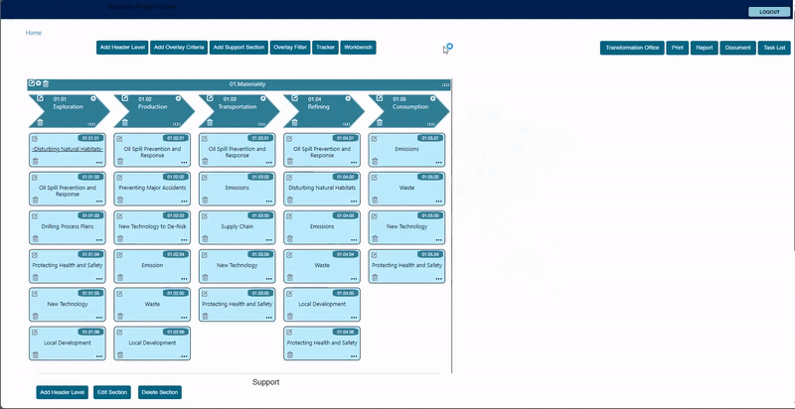Image resolution: width=795 pixels, height=409 pixels.
Task: Click the Print button
Action: [x=678, y=48]
